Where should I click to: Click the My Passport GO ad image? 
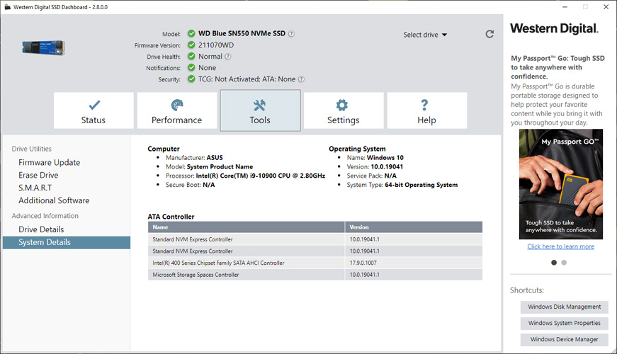point(561,184)
